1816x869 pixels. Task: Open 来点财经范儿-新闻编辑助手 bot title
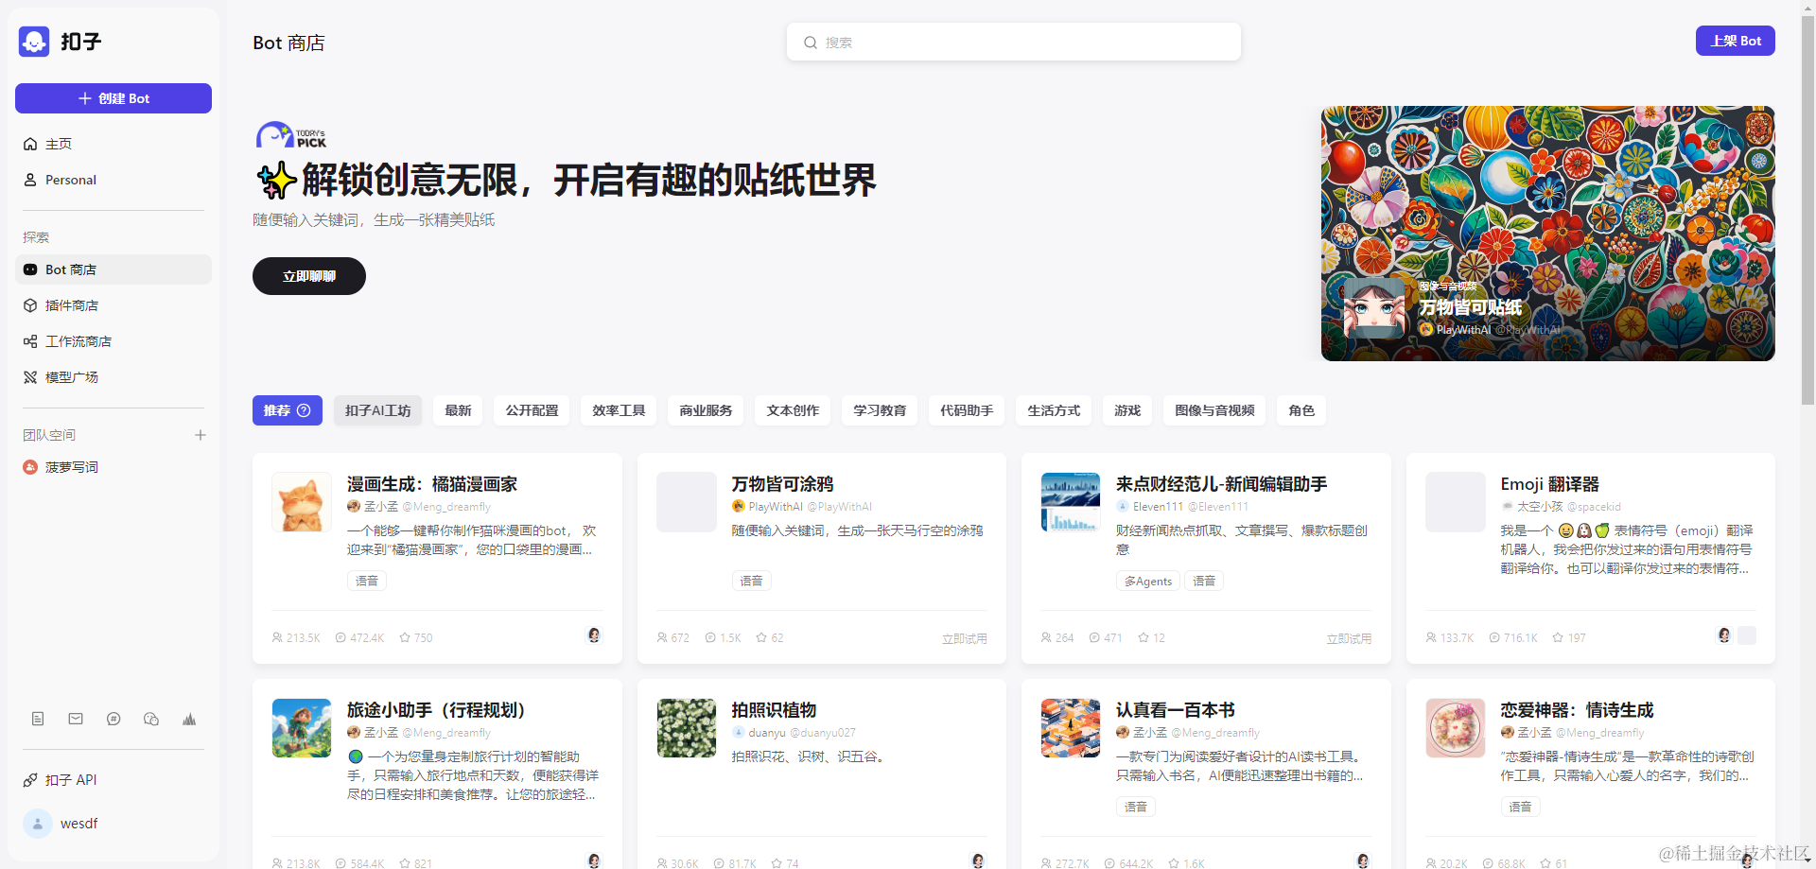(x=1221, y=484)
